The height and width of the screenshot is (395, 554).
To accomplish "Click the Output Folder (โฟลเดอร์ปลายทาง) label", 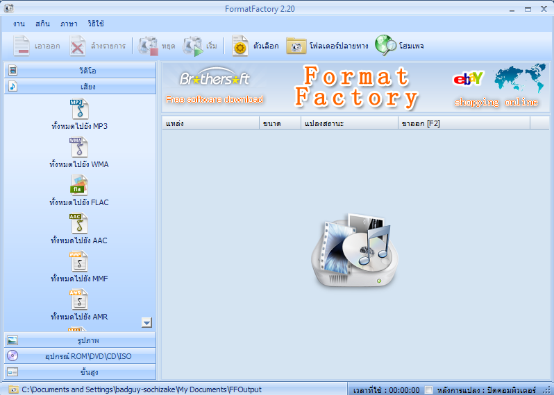I will coord(339,46).
